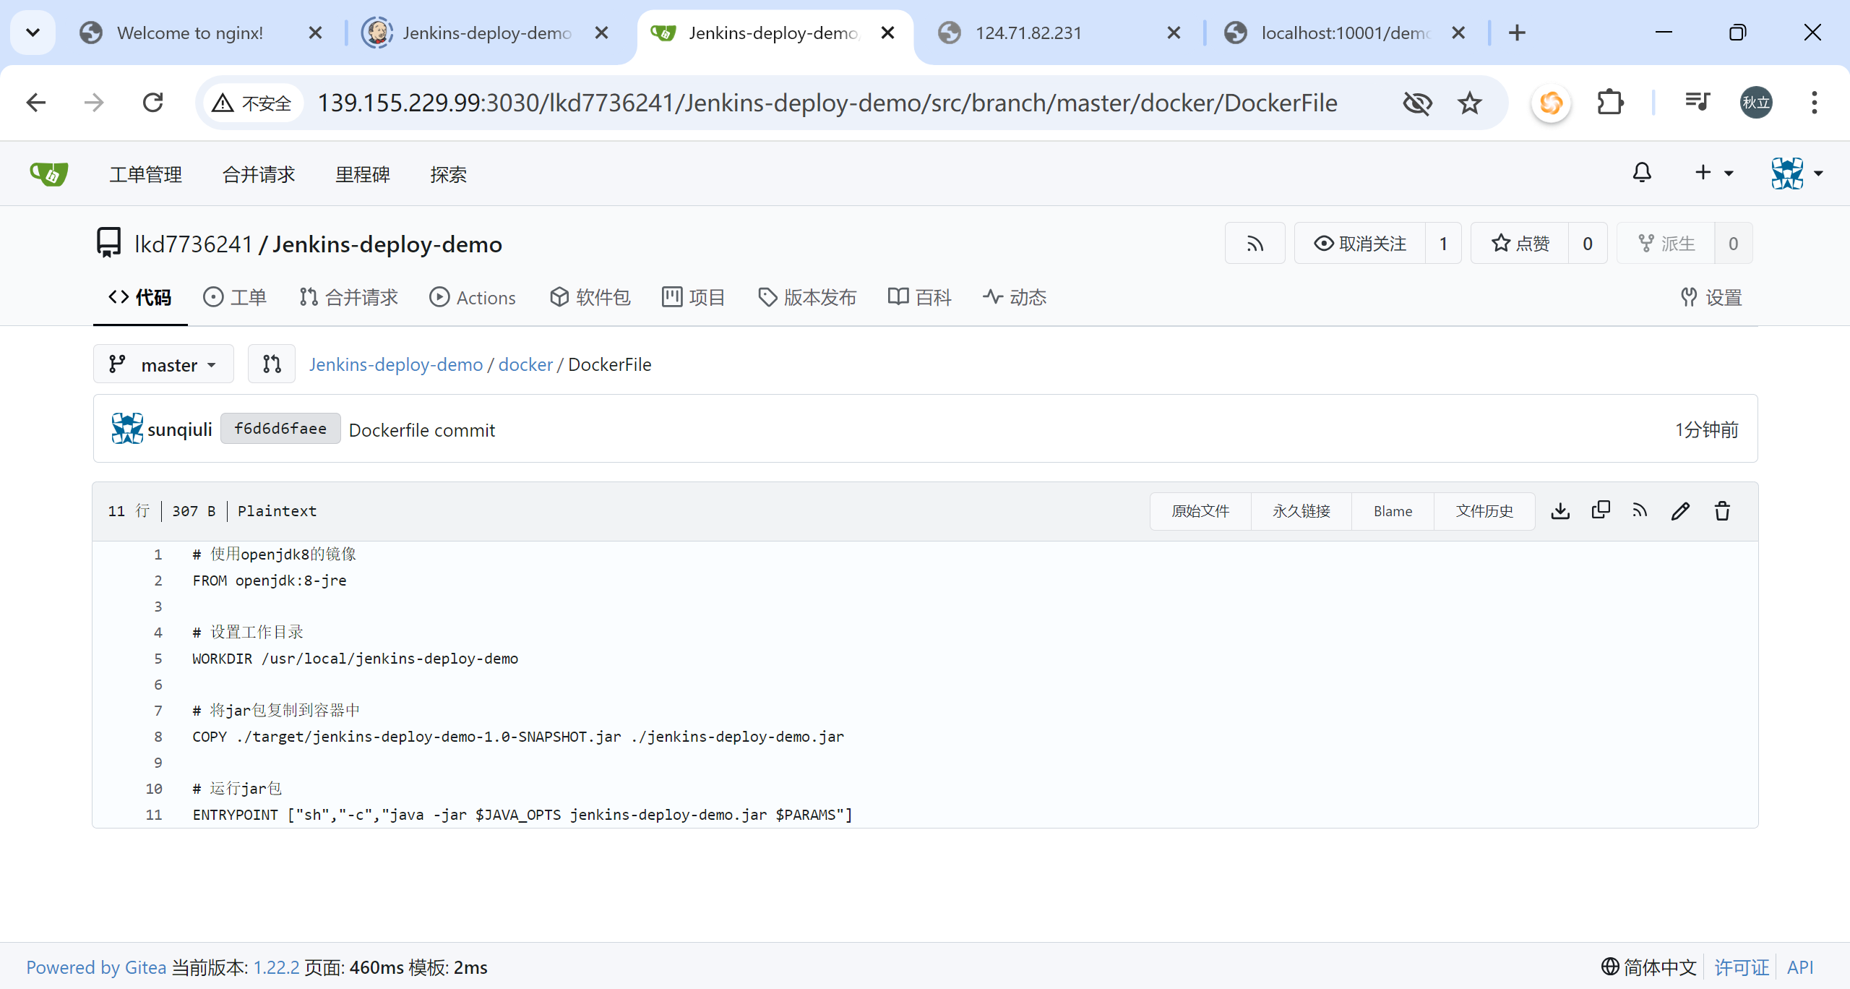Expand master branch dropdown
This screenshot has width=1850, height=989.
pos(163,364)
